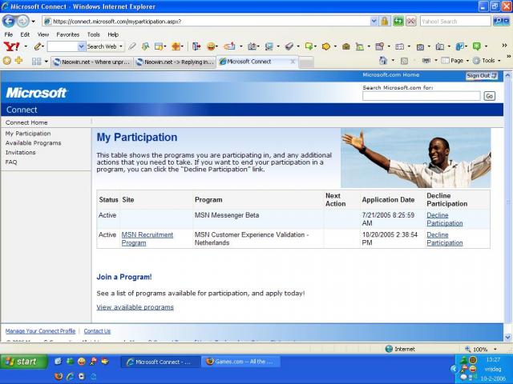Click the Firefox icon in quick launch

click(59, 377)
